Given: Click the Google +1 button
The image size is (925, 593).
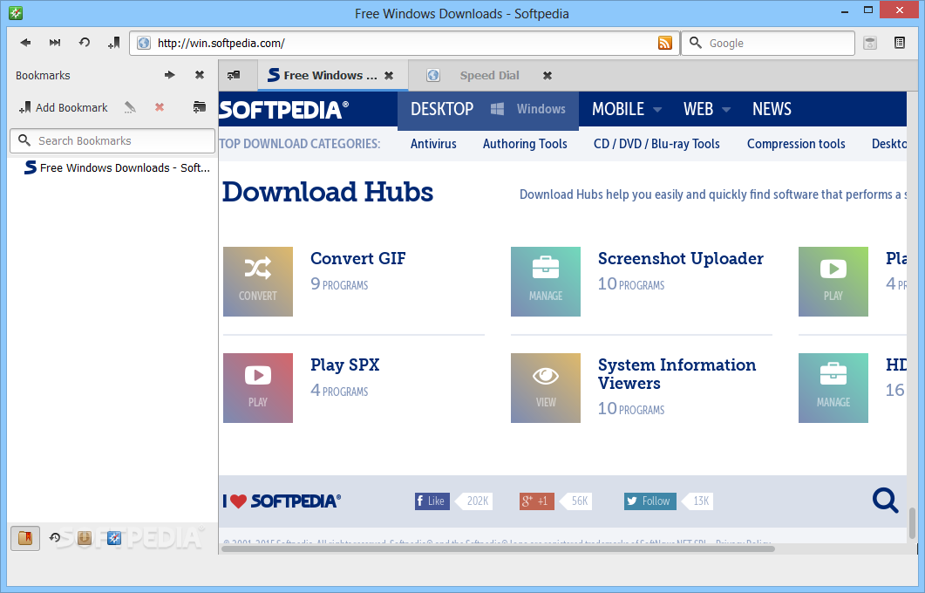Looking at the screenshot, I should click(536, 501).
